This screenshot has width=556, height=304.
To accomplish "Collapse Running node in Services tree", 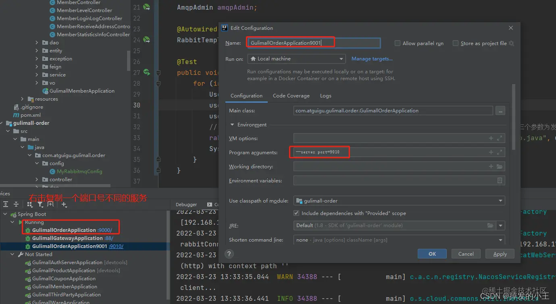I will point(13,222).
